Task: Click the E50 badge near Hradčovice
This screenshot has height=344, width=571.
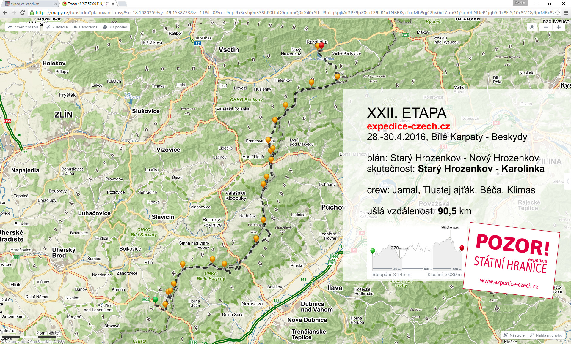Action: (16, 257)
